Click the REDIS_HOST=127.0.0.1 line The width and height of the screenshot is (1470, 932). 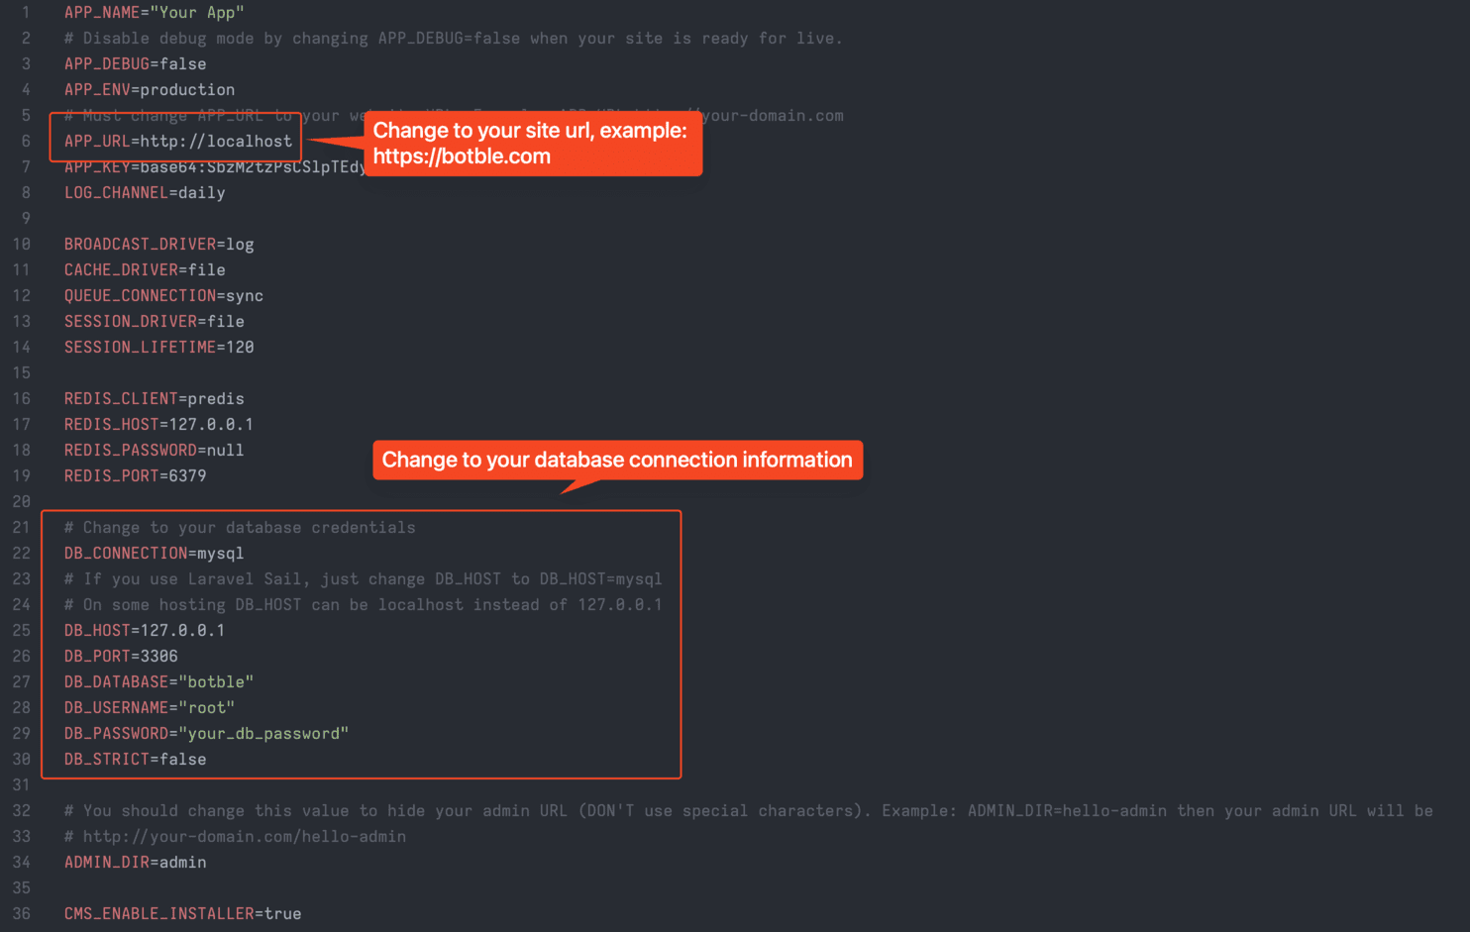(x=158, y=425)
